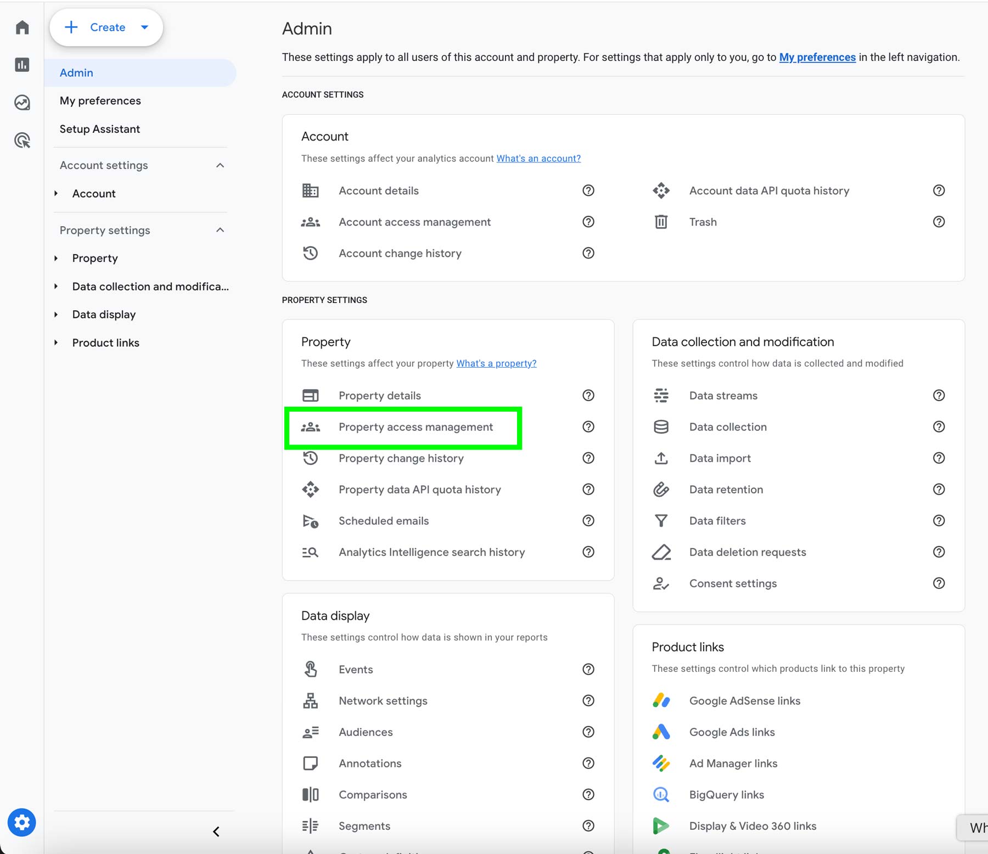Open the Explore icon in the sidebar
988x854 pixels.
21,103
